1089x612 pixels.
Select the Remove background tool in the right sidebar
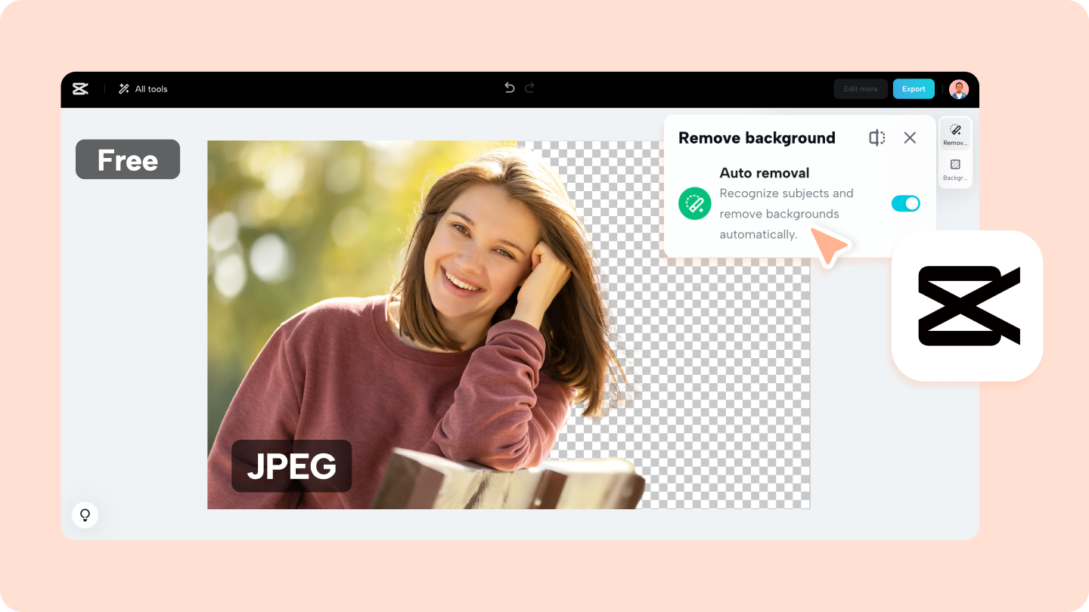point(954,132)
